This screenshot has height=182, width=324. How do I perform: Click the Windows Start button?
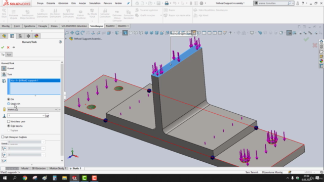(x=5, y=178)
